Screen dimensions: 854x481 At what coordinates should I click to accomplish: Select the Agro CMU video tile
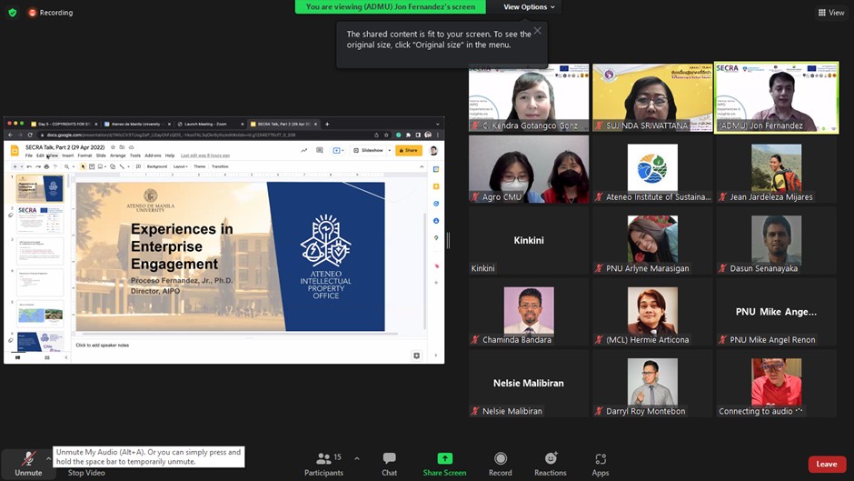(529, 169)
